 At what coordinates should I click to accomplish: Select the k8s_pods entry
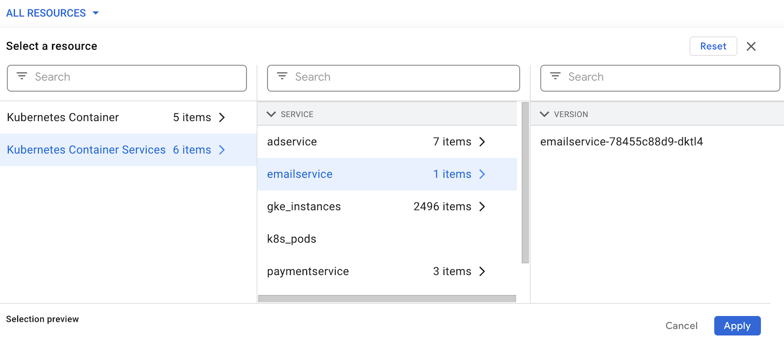pyautogui.click(x=292, y=239)
